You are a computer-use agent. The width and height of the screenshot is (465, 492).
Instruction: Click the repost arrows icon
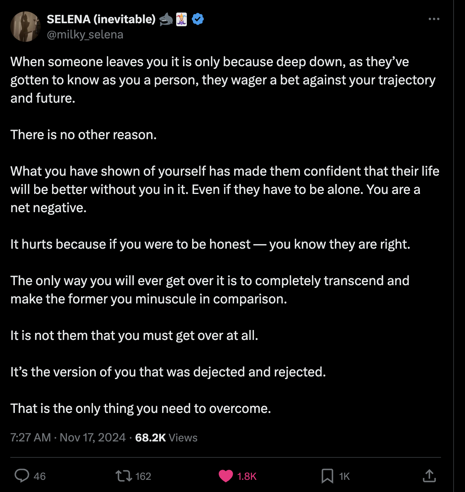coord(123,476)
